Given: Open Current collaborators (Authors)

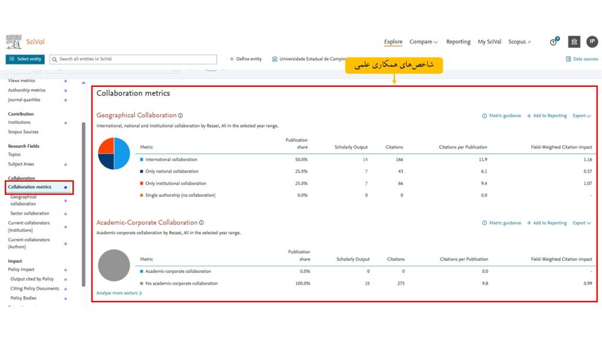Looking at the screenshot, I should tap(29, 244).
